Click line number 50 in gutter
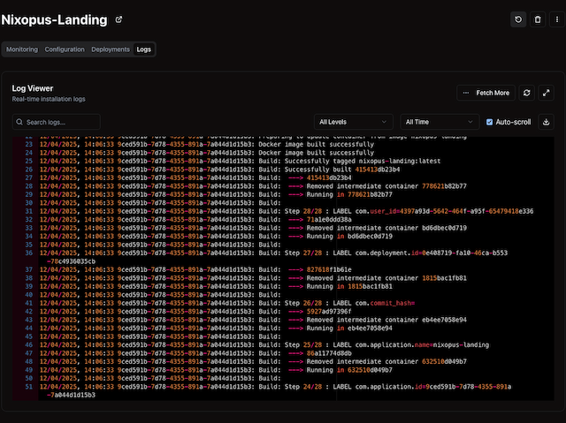Screen dimensions: 566x423 pos(29,378)
